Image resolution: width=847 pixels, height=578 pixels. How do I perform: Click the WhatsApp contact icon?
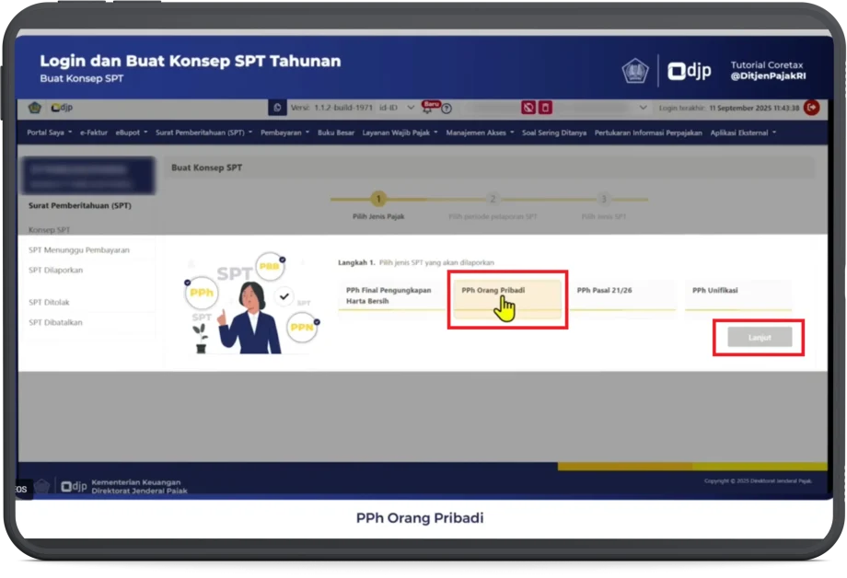coord(277,108)
